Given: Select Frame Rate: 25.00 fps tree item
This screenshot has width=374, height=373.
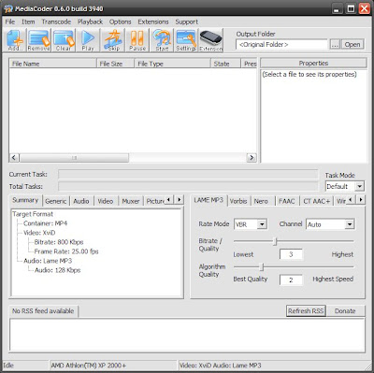Looking at the screenshot, I should click(66, 251).
